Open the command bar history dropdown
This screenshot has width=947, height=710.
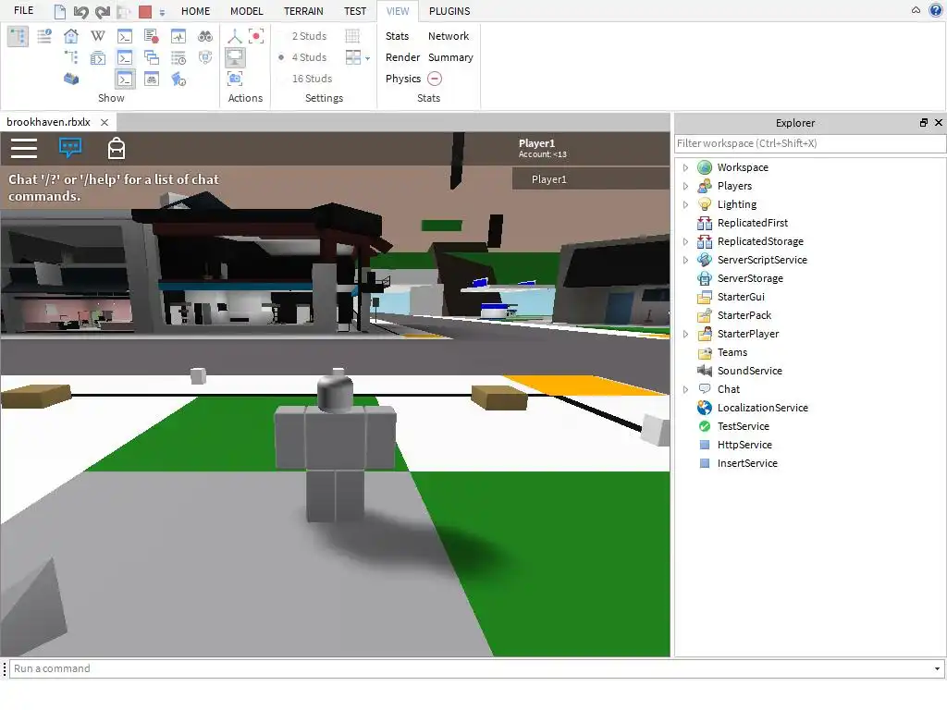pyautogui.click(x=937, y=669)
